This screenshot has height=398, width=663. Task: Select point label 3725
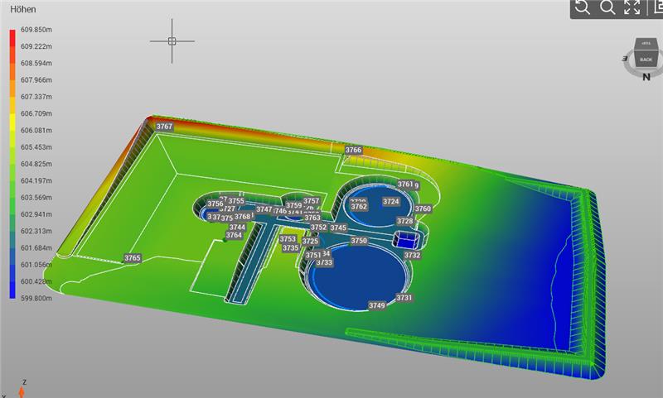[310, 241]
